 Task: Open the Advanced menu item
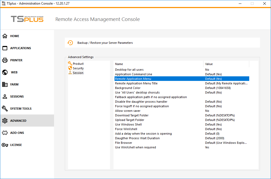(x=18, y=121)
